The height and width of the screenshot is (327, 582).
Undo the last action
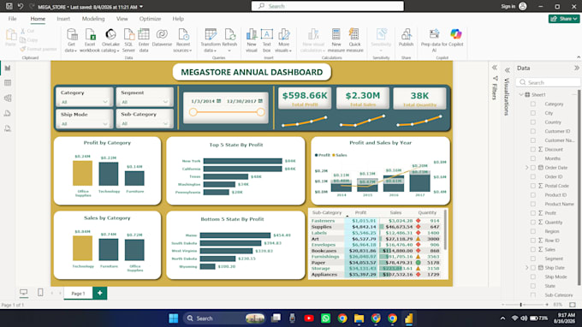pyautogui.click(x=21, y=6)
